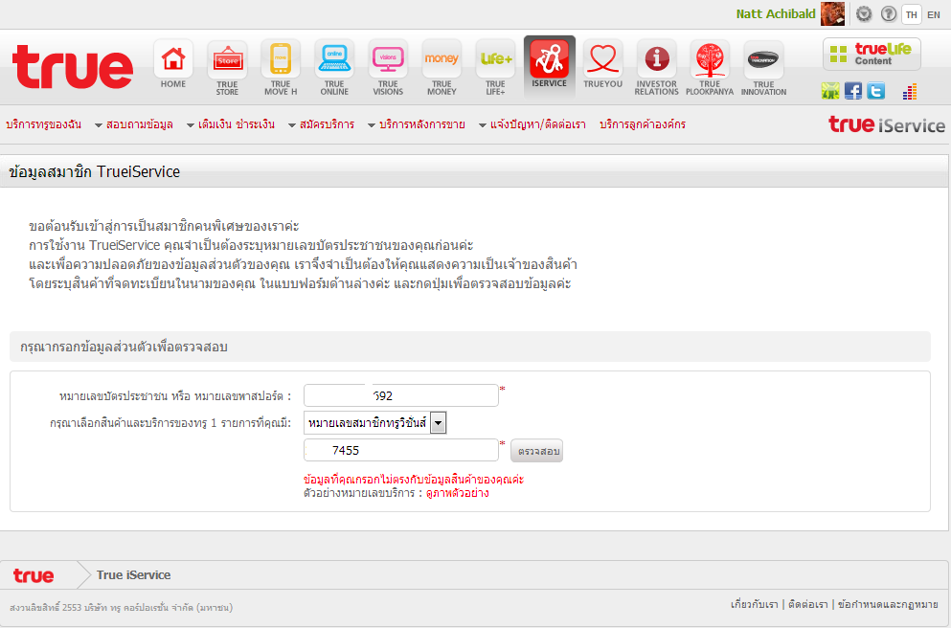The height and width of the screenshot is (628, 951).
Task: Click the ข้อมูลสมาชิก TrueiService page heading
Action: pos(95,172)
